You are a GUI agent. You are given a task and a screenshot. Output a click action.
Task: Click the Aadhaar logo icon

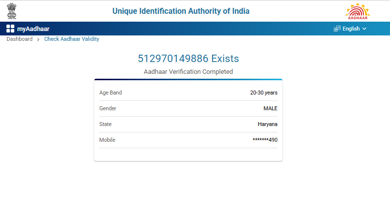[x=357, y=11]
